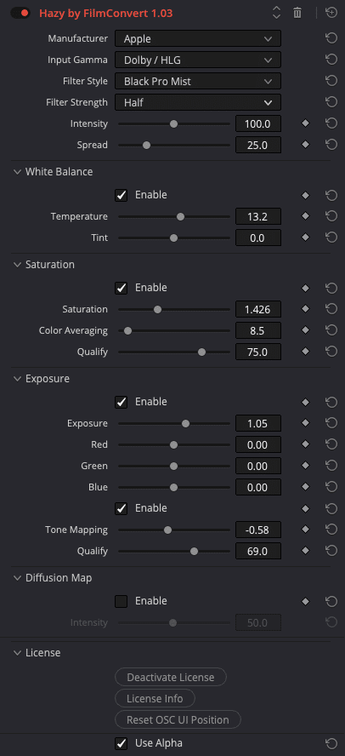The height and width of the screenshot is (756, 345).
Task: Add keyframe for White Balance Enable
Action: pyautogui.click(x=305, y=195)
